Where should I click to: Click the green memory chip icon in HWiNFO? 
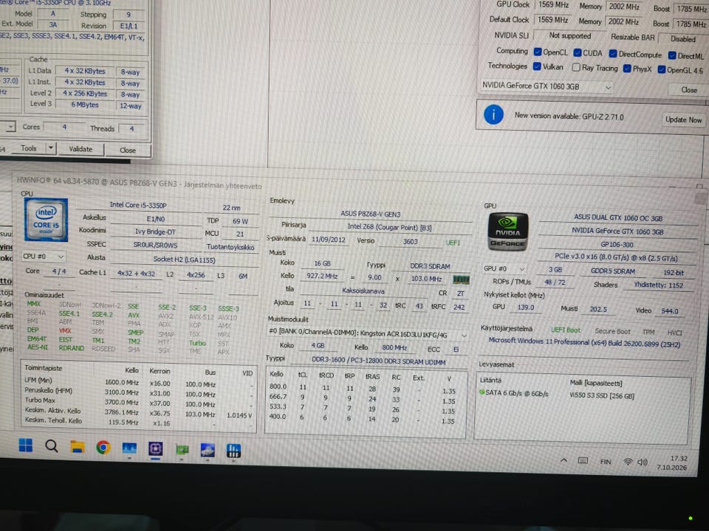point(461,280)
